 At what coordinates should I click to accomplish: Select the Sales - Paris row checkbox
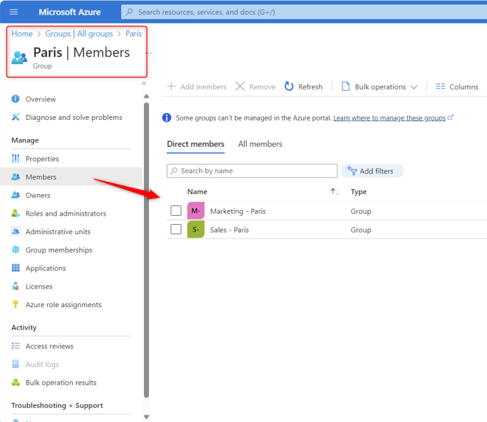[176, 229]
